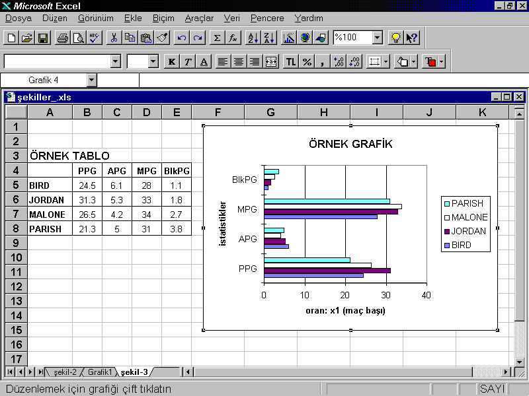Viewport: 529px width, 396px height.
Task: Save the workbook with the floppy disk icon
Action: point(43,38)
